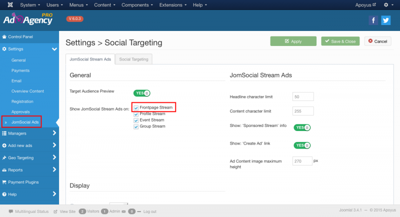Select the JomSocial Stream Ads tab
This screenshot has width=400, height=217.
[x=90, y=59]
